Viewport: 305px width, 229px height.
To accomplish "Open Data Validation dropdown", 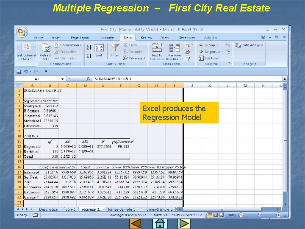I will click(x=189, y=45).
